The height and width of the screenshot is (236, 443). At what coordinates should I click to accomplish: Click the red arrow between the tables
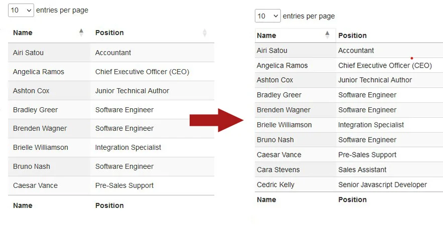tap(216, 119)
